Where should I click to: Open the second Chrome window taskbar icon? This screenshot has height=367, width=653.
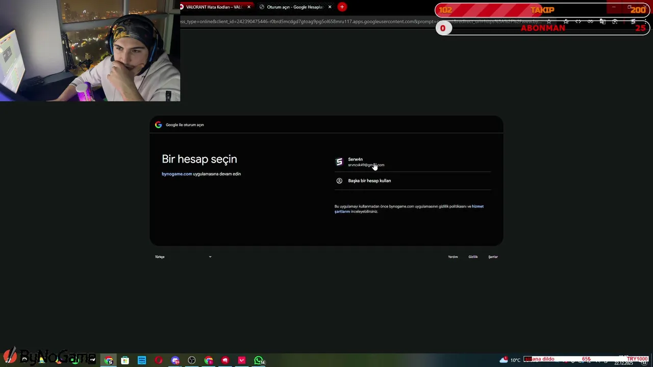coord(209,360)
